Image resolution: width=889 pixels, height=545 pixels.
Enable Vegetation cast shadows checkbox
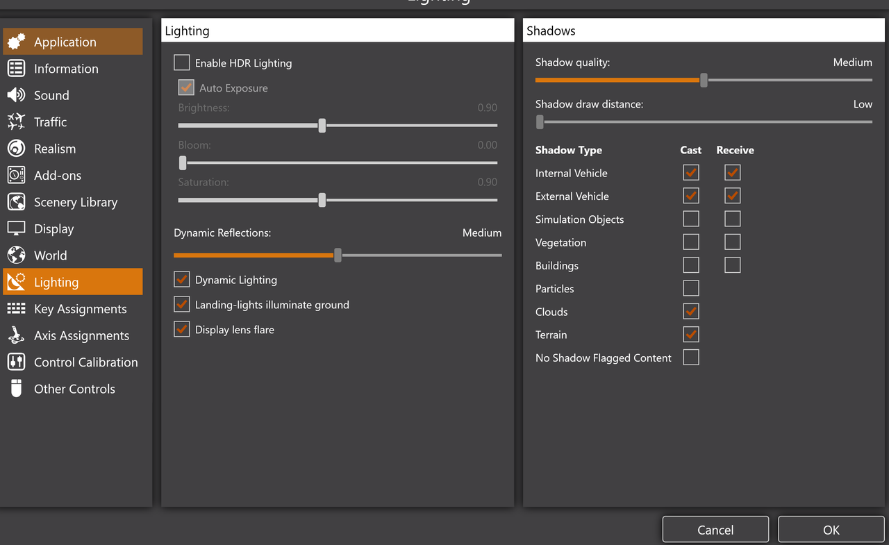pos(691,242)
